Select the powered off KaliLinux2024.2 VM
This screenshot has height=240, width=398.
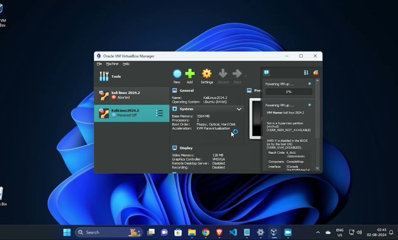pos(132,113)
